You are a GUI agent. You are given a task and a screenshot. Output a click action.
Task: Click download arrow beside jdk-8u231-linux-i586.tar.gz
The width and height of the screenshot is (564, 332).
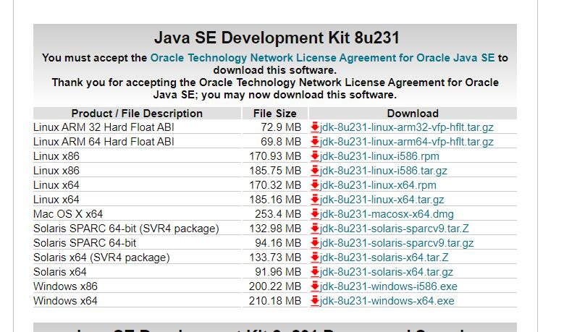tap(315, 170)
